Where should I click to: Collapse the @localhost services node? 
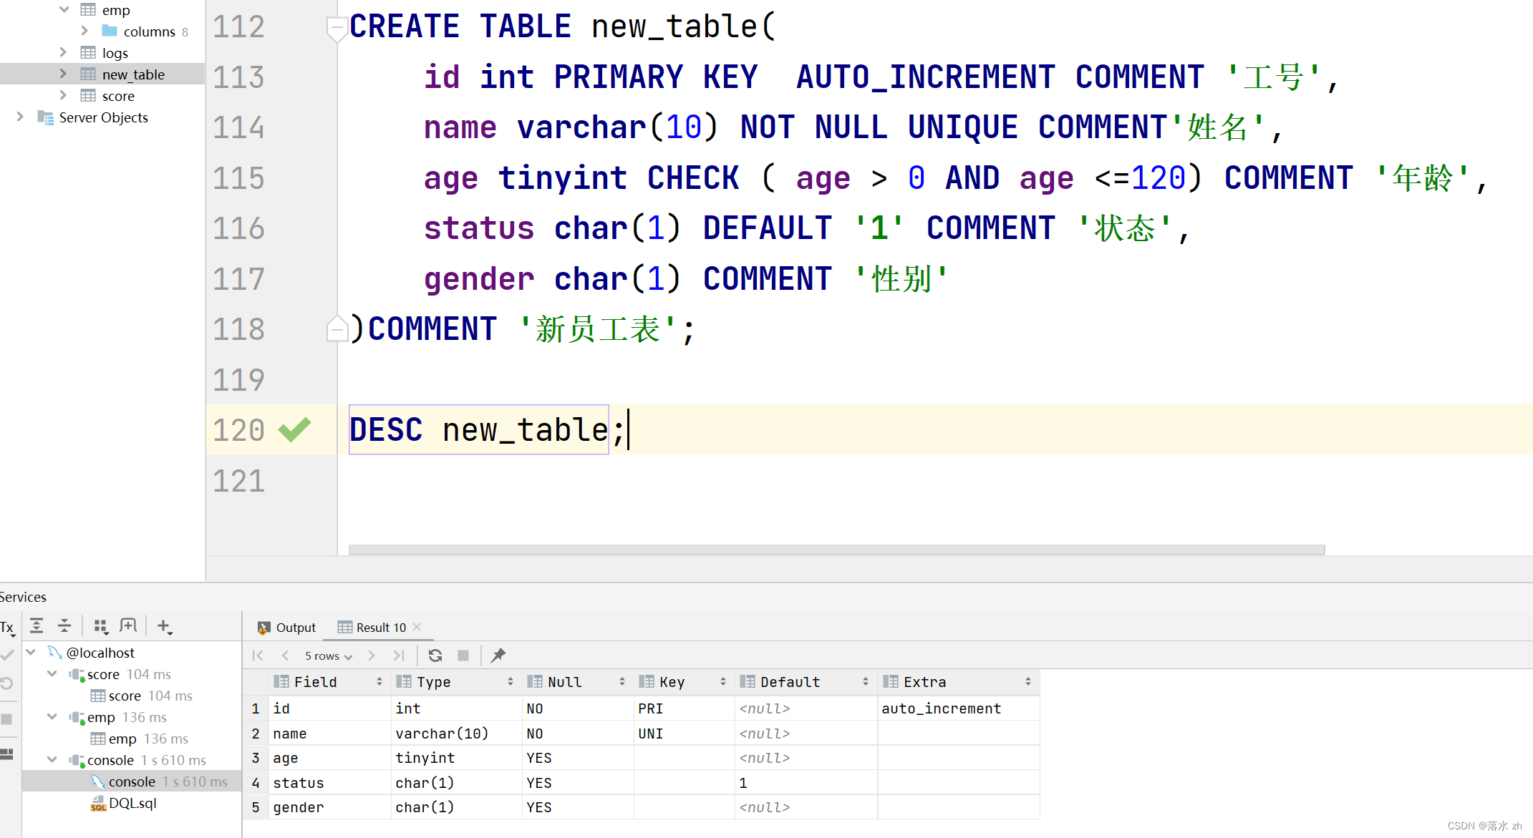pyautogui.click(x=32, y=652)
